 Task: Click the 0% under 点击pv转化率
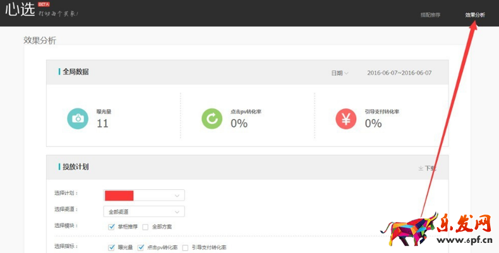239,123
